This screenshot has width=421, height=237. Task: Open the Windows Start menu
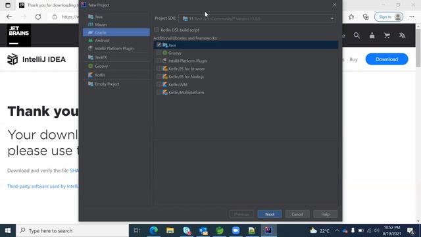tap(8, 230)
